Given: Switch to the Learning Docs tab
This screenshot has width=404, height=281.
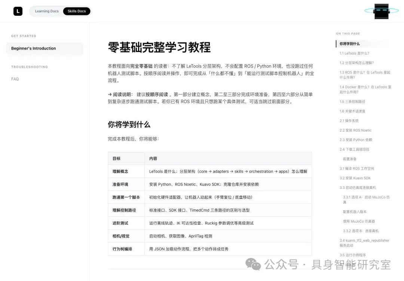Looking at the screenshot, I should click(47, 11).
